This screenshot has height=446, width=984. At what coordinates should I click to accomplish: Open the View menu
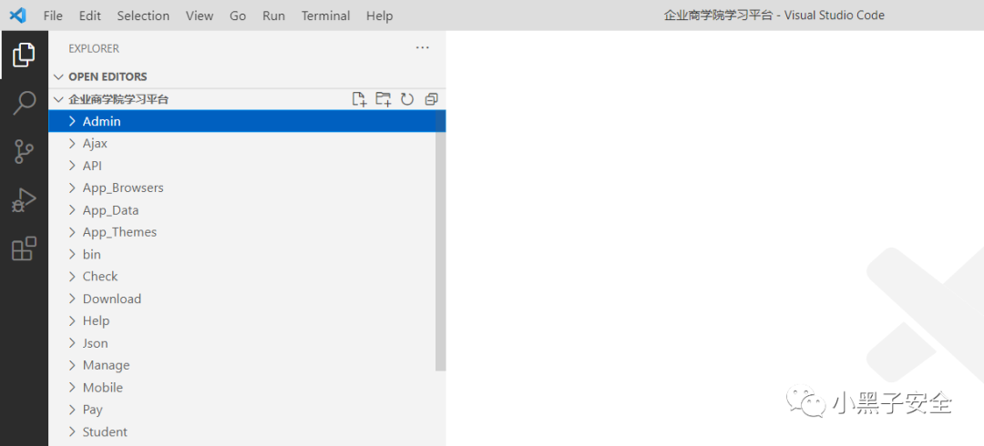click(200, 15)
